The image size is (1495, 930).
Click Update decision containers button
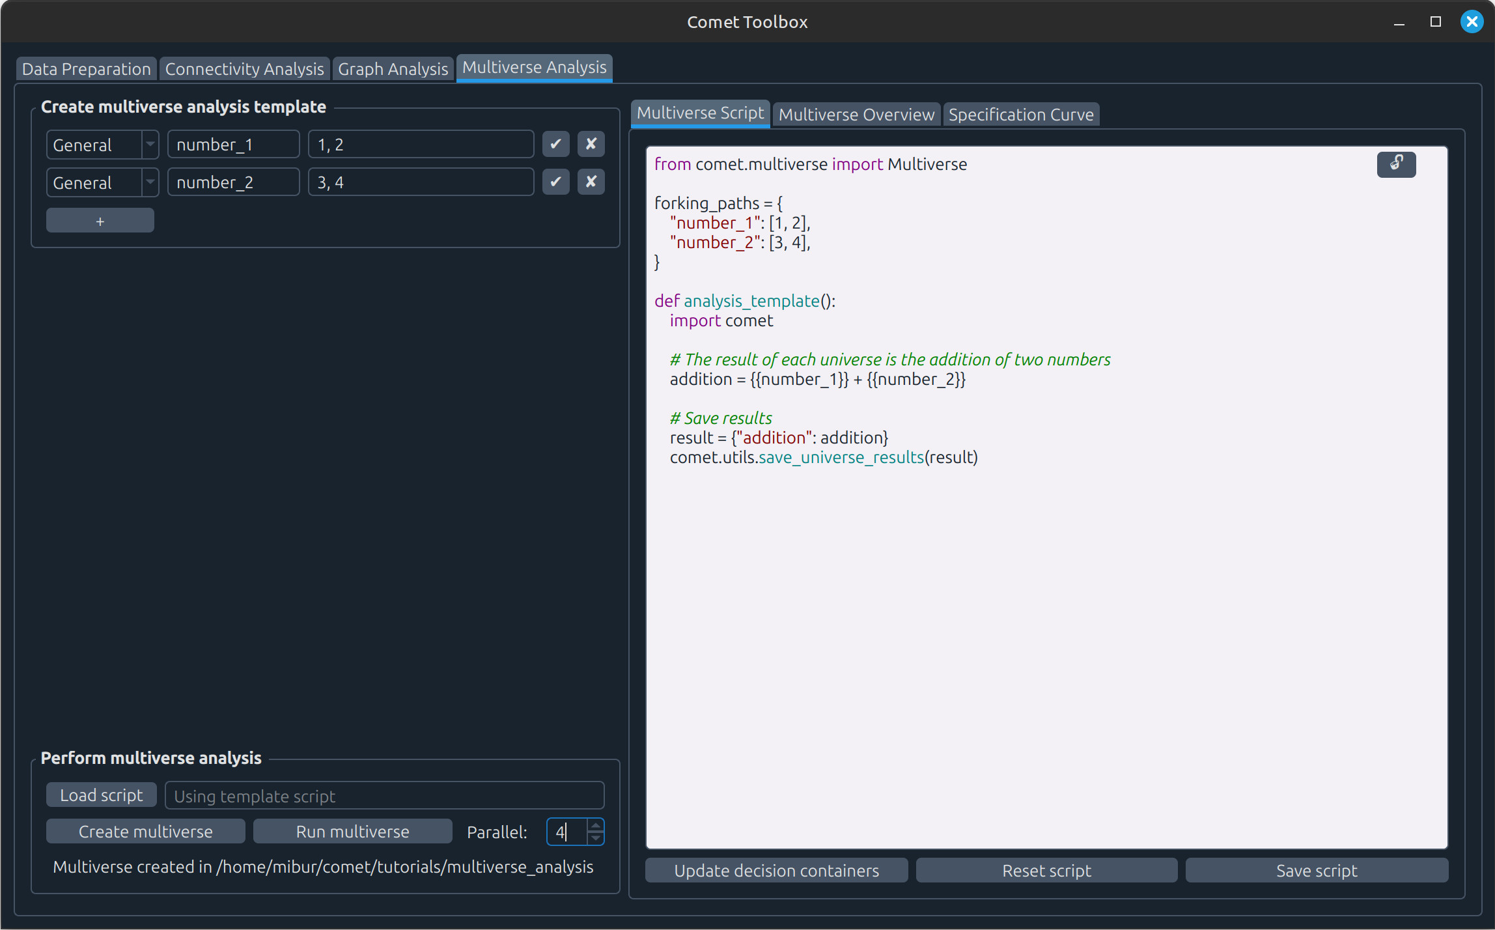776,871
